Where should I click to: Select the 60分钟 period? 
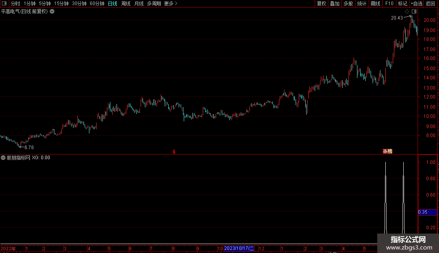tap(97, 4)
